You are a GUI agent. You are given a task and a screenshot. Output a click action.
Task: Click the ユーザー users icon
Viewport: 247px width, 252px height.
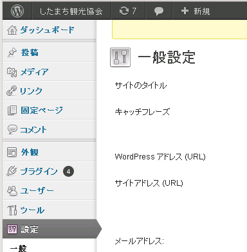click(12, 190)
